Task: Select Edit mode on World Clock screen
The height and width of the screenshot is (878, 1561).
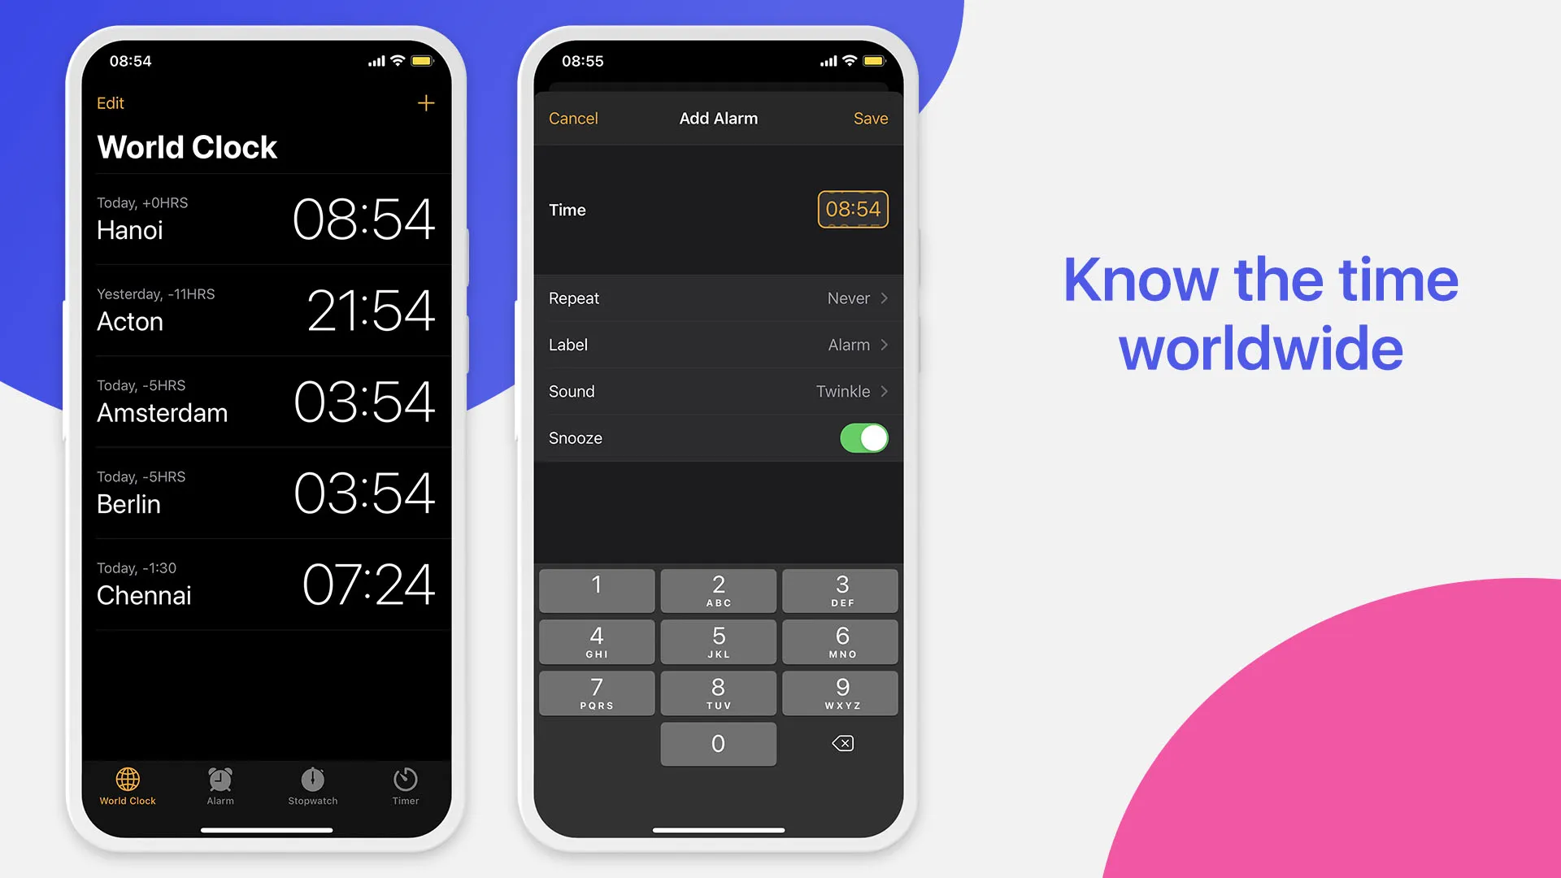Action: (x=110, y=103)
